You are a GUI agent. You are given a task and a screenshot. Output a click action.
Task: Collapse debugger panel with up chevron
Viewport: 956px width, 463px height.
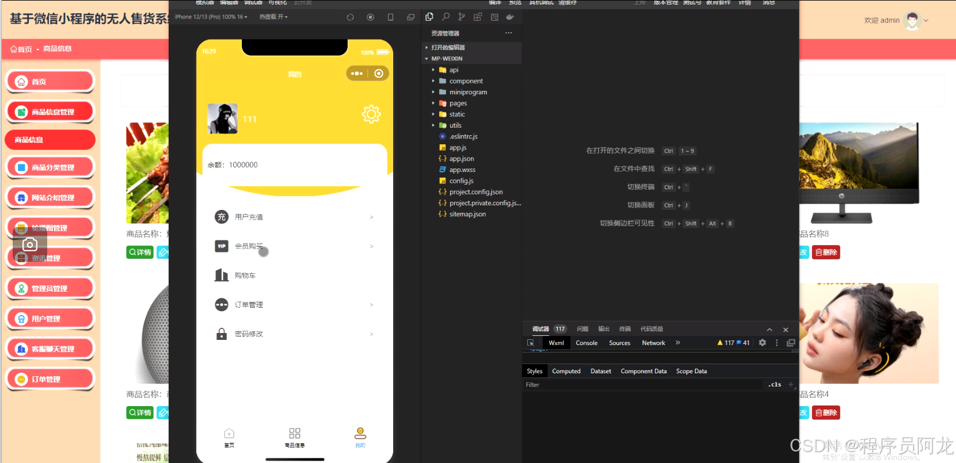[770, 330]
